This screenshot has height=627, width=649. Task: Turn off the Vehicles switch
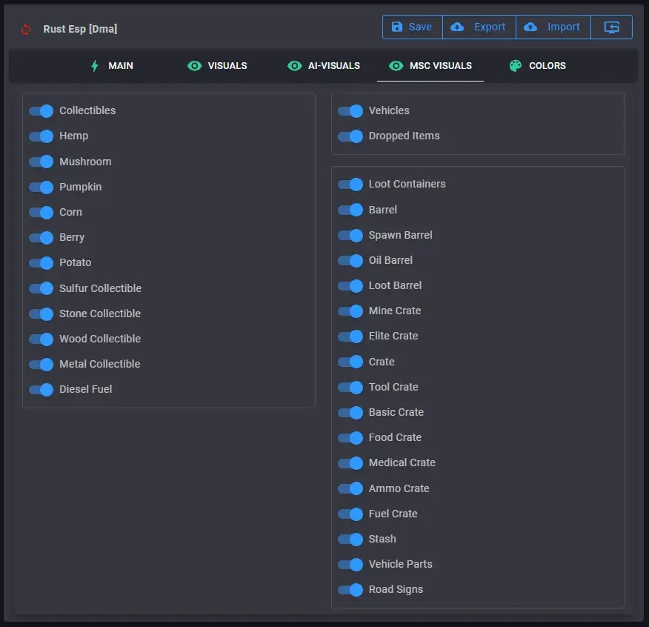(x=350, y=111)
